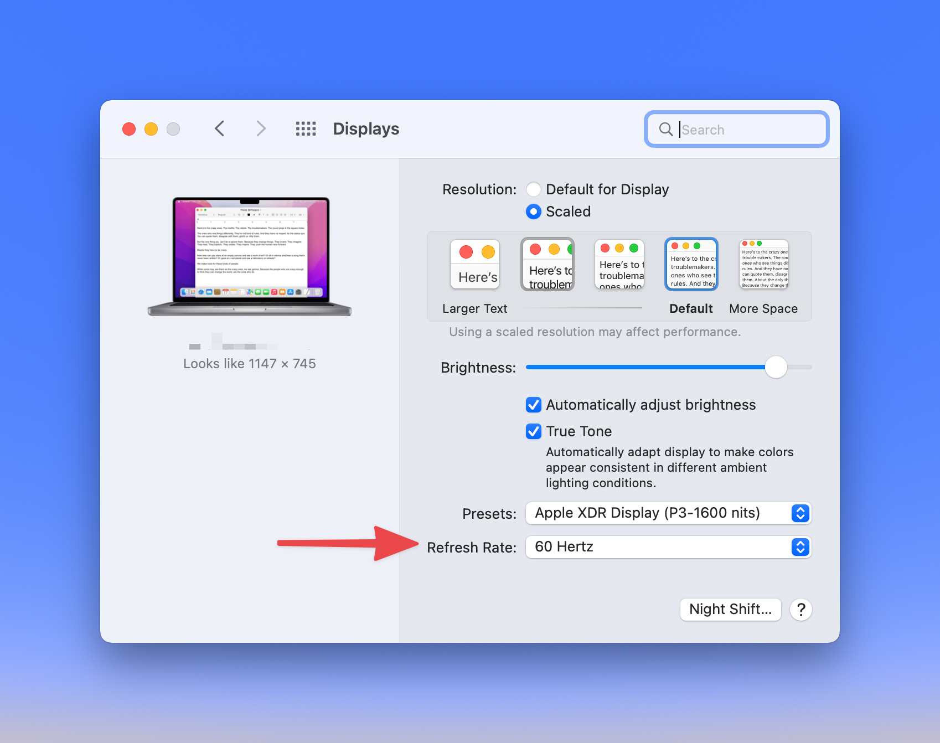Go forward with the right chevron
Screen dimensions: 940x743
pos(261,129)
